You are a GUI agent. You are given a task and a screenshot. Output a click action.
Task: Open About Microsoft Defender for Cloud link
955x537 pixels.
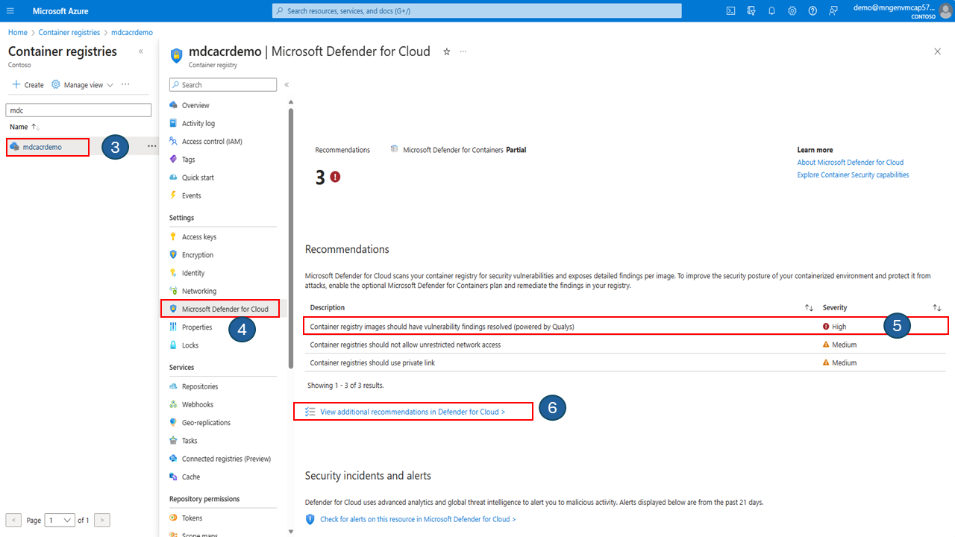pos(850,162)
